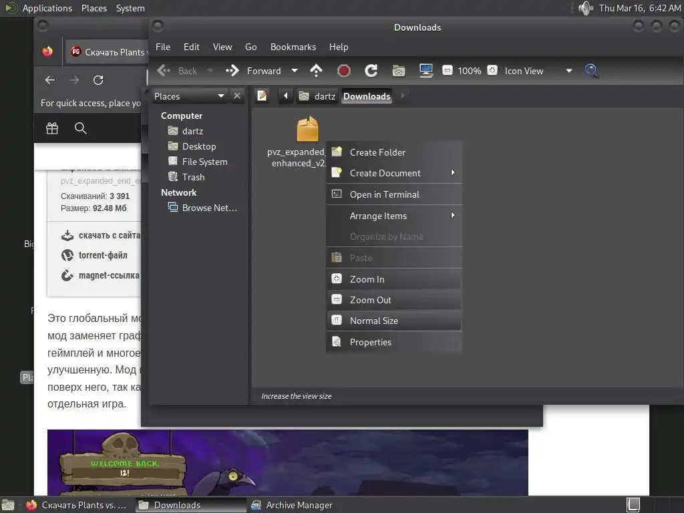
Task: Expand the Create Document submenu
Action: (394, 173)
